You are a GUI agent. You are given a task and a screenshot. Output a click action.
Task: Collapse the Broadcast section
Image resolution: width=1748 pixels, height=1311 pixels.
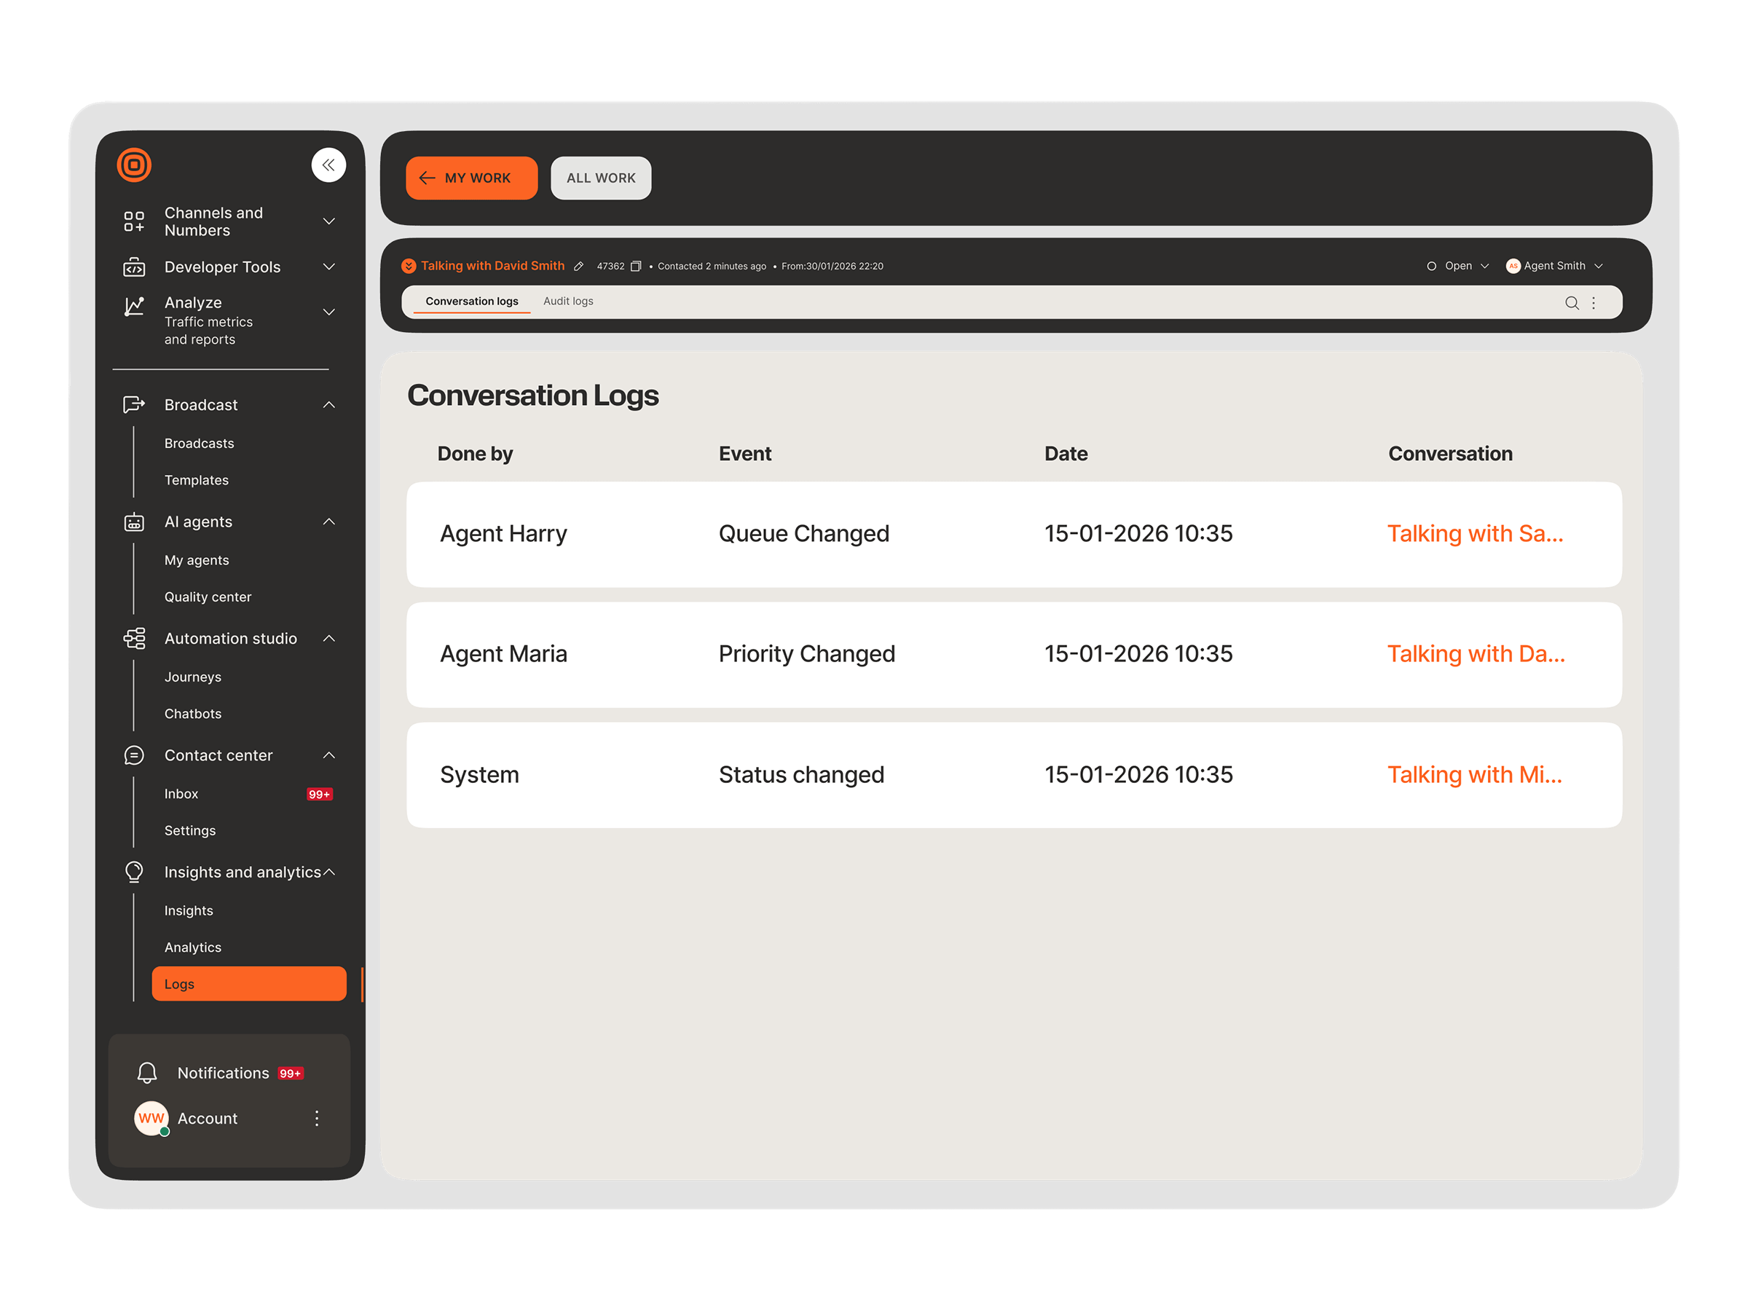click(x=328, y=405)
